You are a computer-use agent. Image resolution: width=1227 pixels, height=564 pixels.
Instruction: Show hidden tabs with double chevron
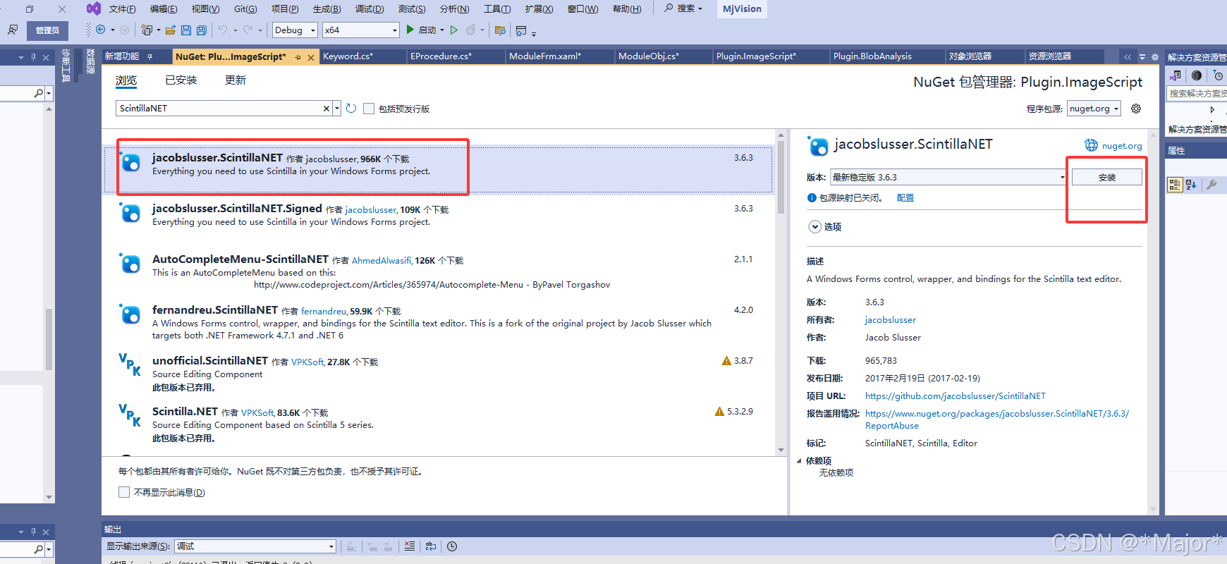click(1128, 57)
